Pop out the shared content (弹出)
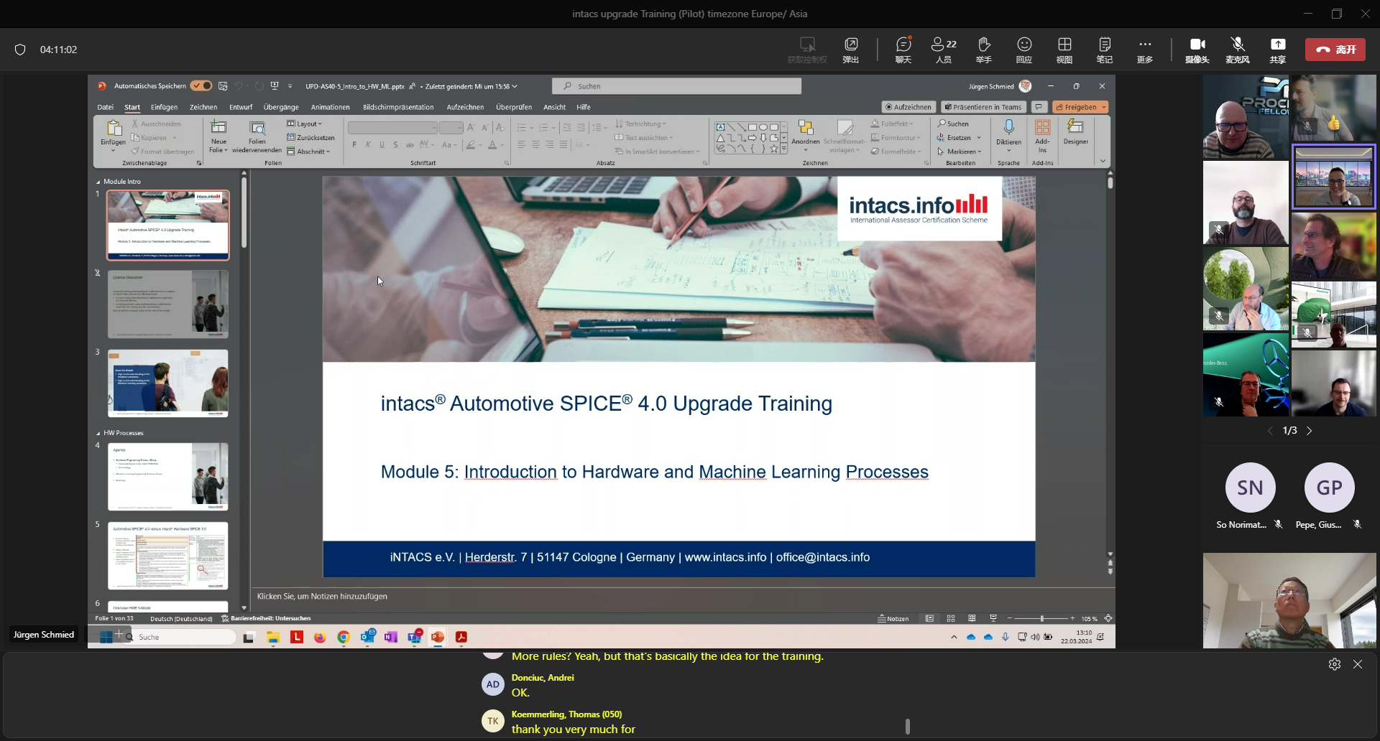 point(851,50)
